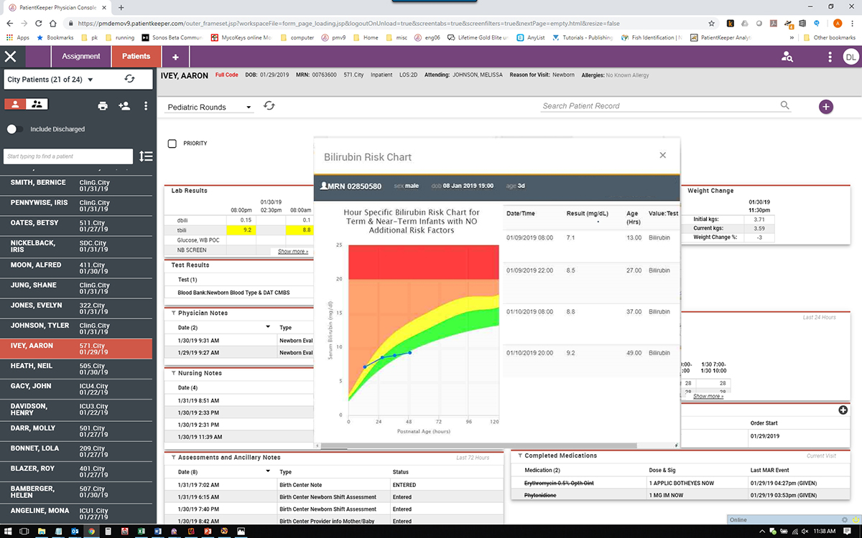This screenshot has width=862, height=538.
Task: Select patient JOHNSON, TYLER
Action: pos(78,329)
